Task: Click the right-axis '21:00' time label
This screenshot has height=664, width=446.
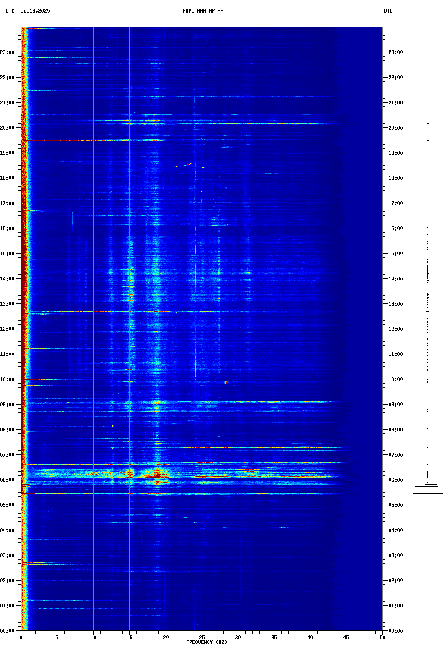Action: [x=396, y=103]
